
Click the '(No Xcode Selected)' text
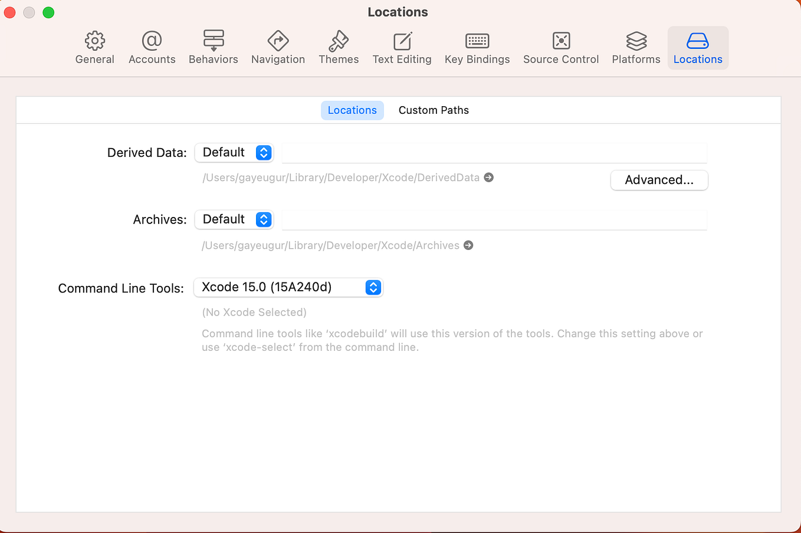tap(254, 312)
